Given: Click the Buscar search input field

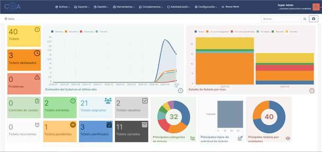Looking at the screenshot, I should [x=281, y=19].
